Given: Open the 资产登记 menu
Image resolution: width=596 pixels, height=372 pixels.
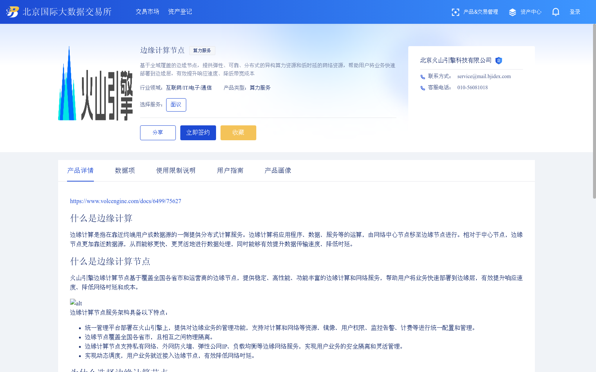Looking at the screenshot, I should 180,12.
